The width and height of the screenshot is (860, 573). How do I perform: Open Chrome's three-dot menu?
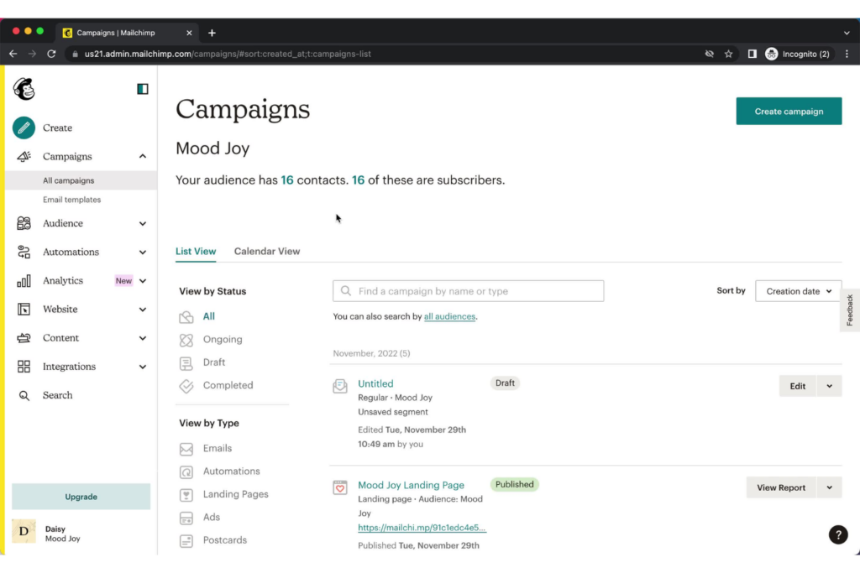[x=847, y=54]
